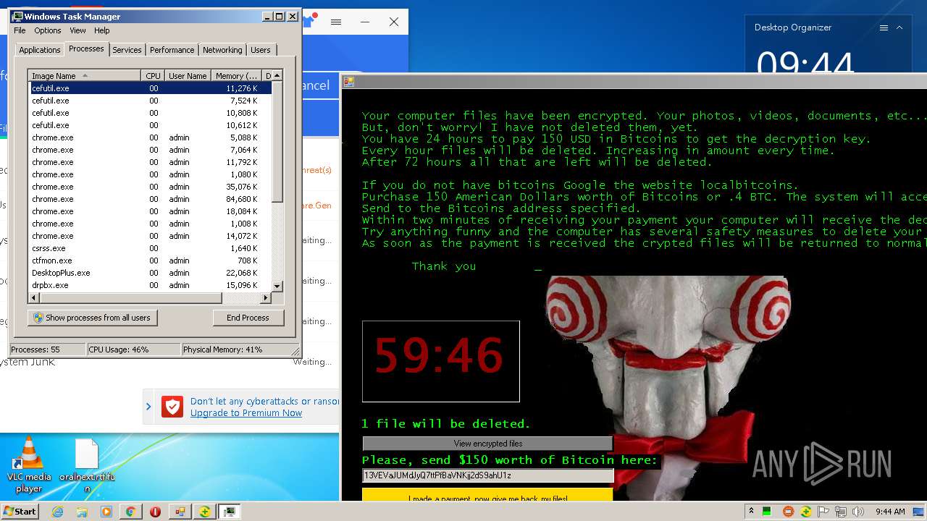Open the green 360 security taskbar button
This screenshot has width=927, height=521.
[205, 512]
